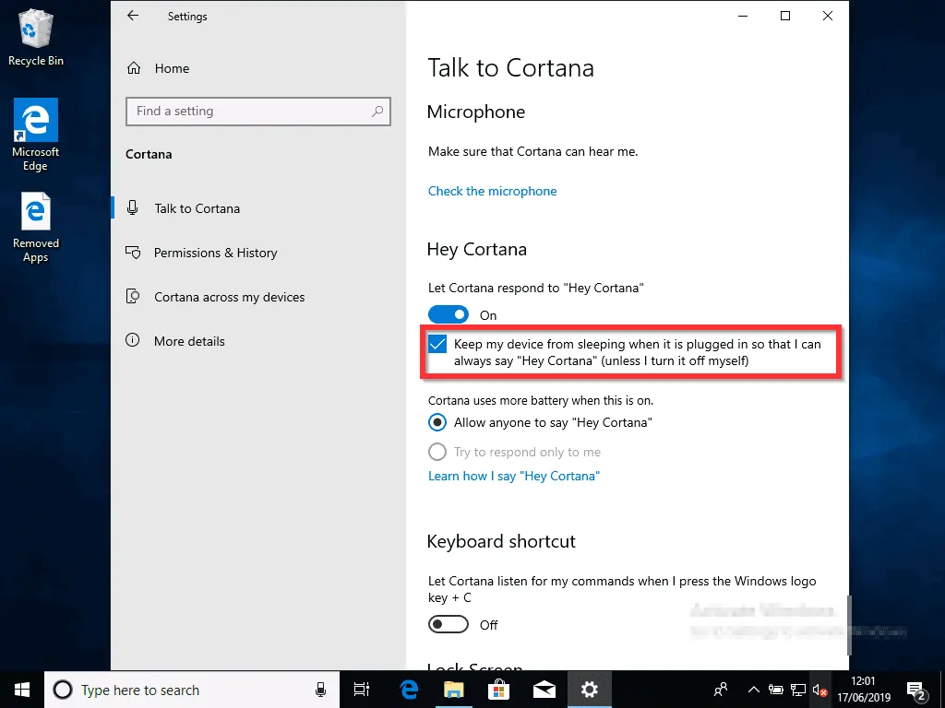The image size is (945, 708).
Task: Go back with the Settings back arrow
Action: pos(133,17)
